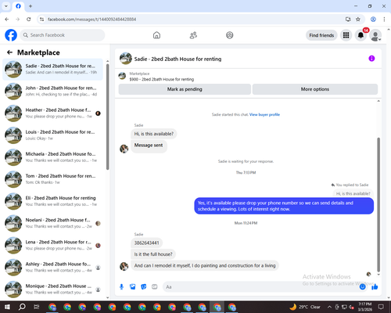Open Task View on taskbar
Viewport: 391px width, 313px height.
point(37,307)
